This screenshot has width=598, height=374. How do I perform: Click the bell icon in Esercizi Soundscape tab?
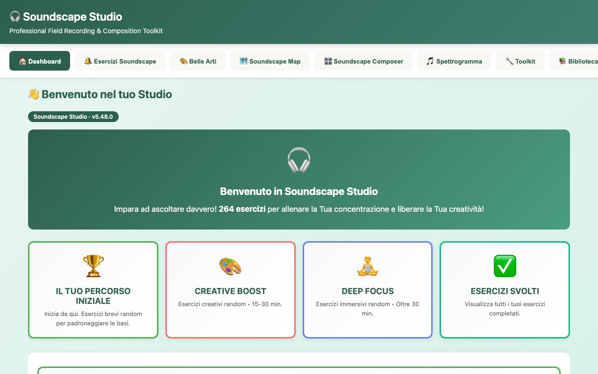coord(88,61)
